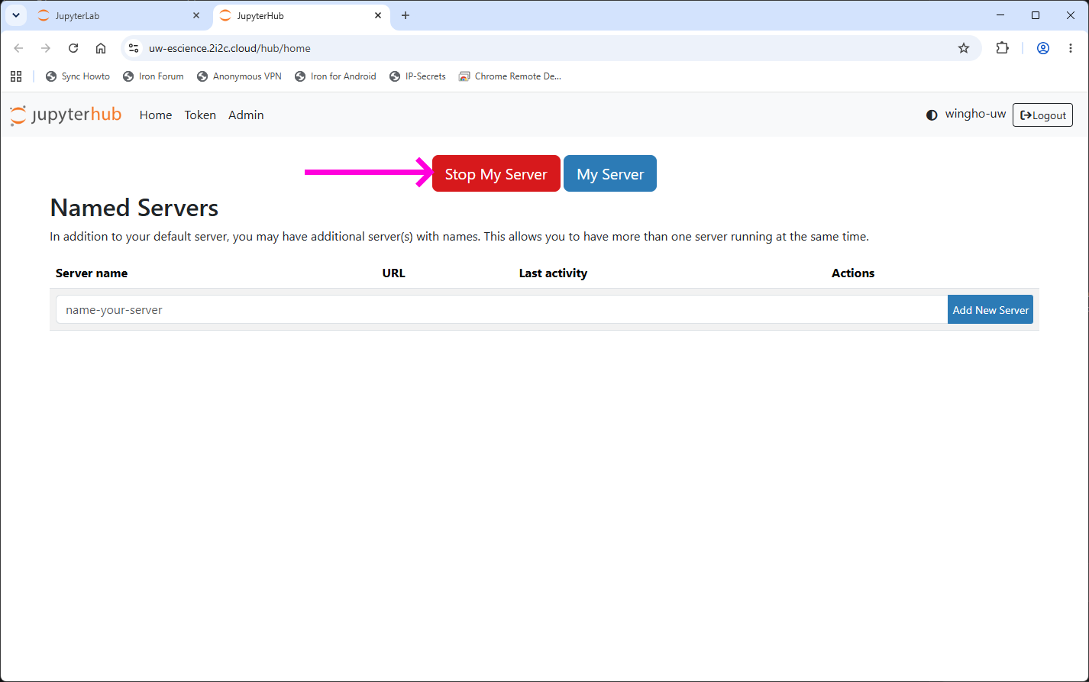Click the Last activity column header
Viewport: 1089px width, 682px height.
pos(553,273)
